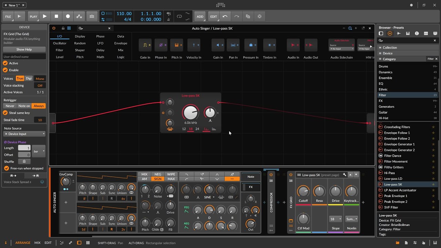This screenshot has width=441, height=248.
Task: Favorite the Filter Dance preset star
Action: pos(433,156)
